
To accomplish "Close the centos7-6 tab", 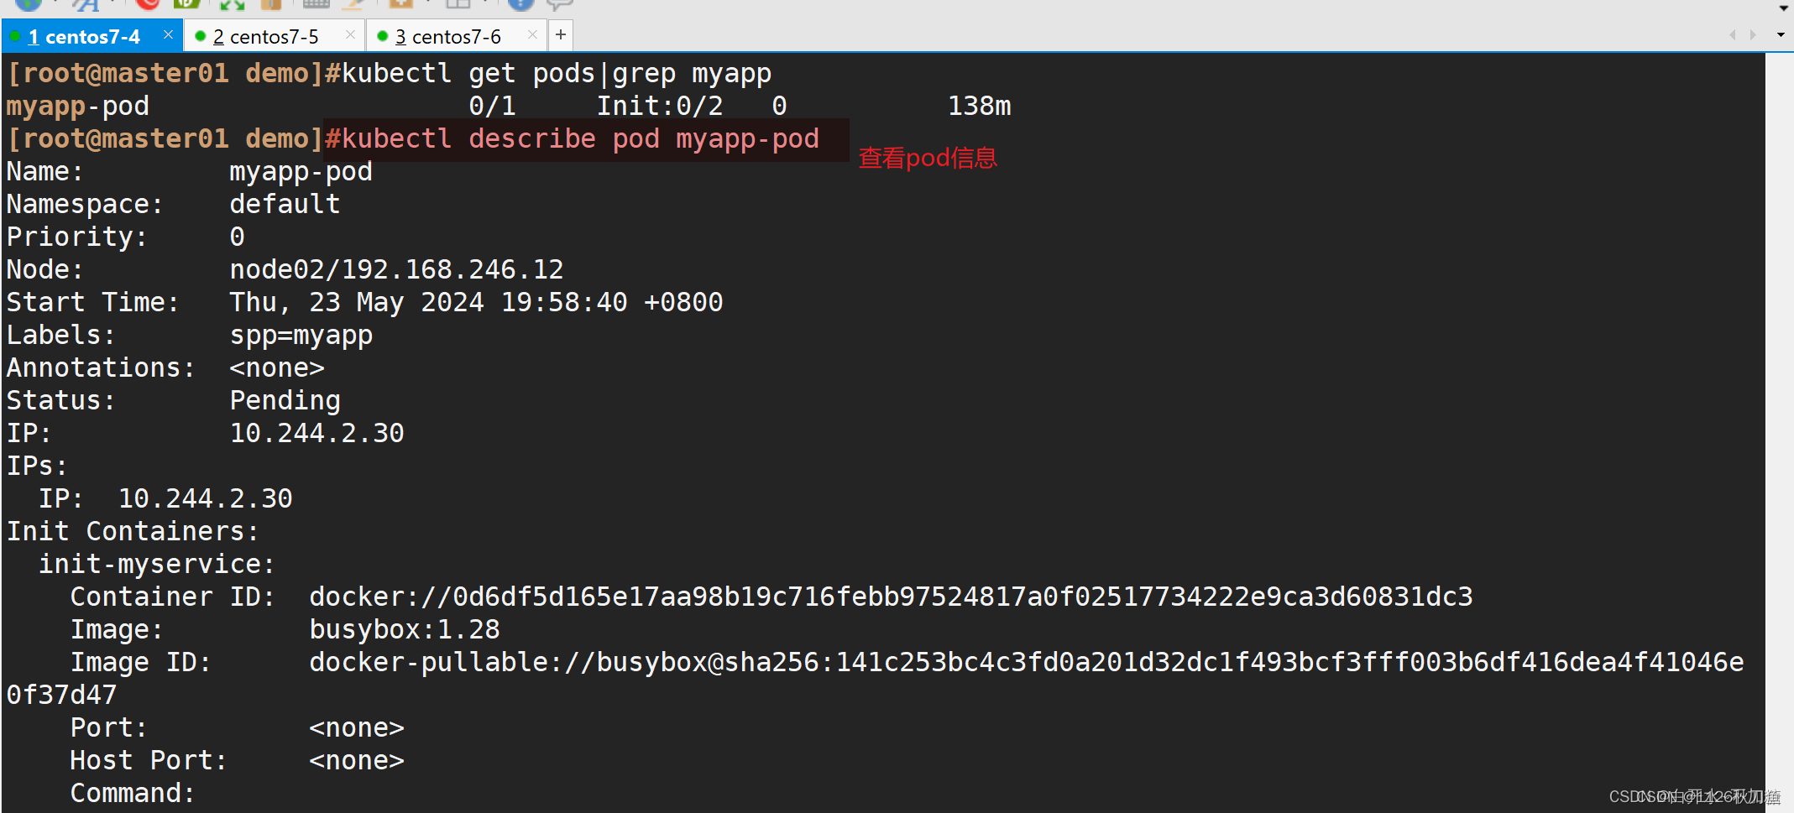I will 532,35.
